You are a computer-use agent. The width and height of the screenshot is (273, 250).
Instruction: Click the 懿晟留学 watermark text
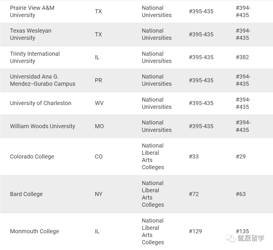(x=251, y=238)
